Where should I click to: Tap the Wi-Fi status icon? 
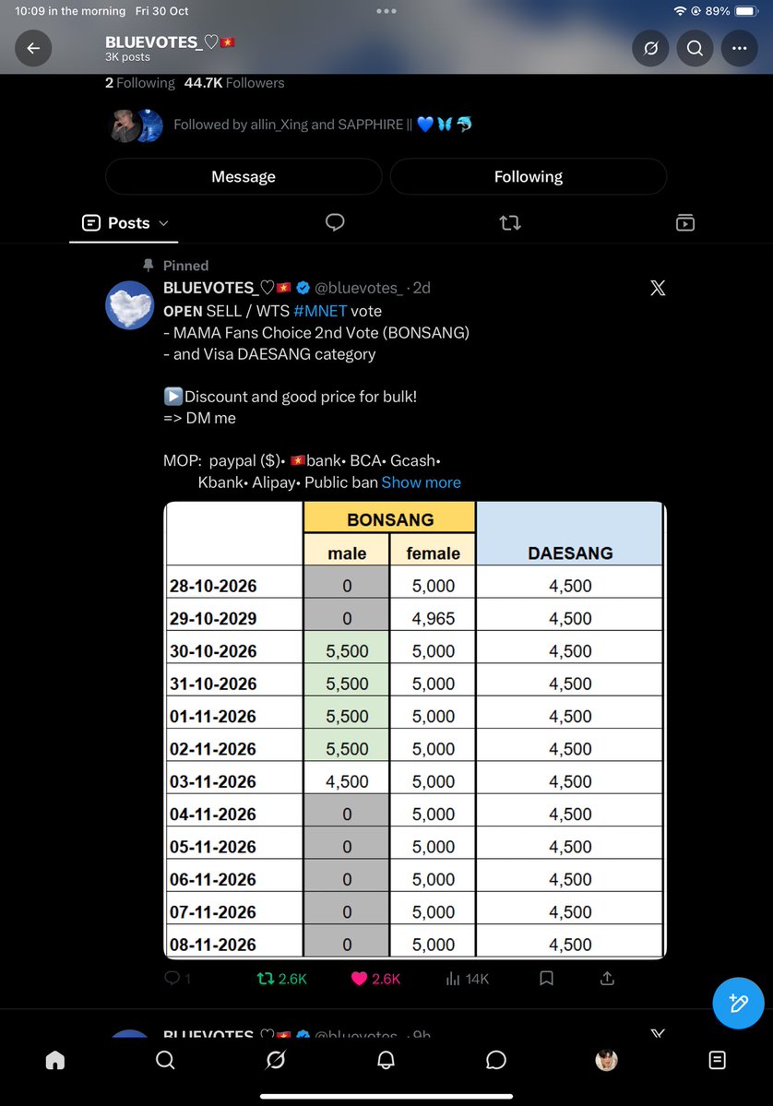click(680, 11)
